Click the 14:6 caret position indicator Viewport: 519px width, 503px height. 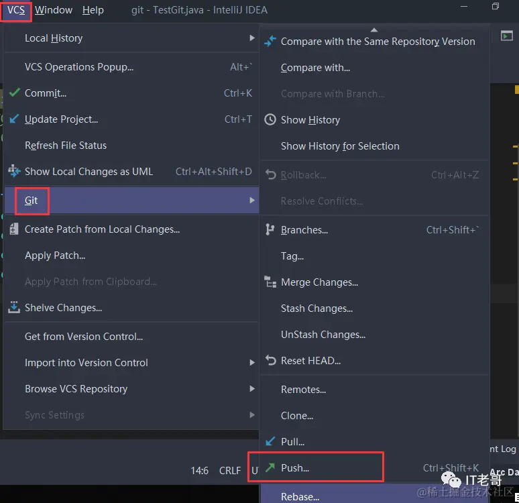pos(200,471)
